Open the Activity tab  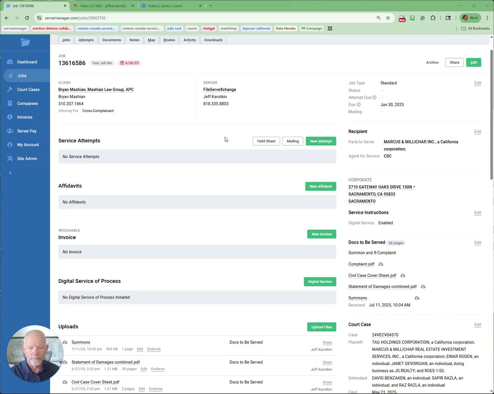pyautogui.click(x=189, y=40)
